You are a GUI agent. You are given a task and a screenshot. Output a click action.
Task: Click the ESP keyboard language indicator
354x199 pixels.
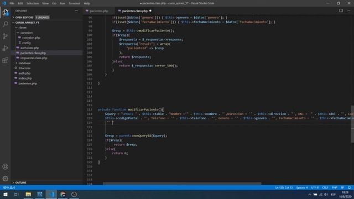[x=333, y=195]
